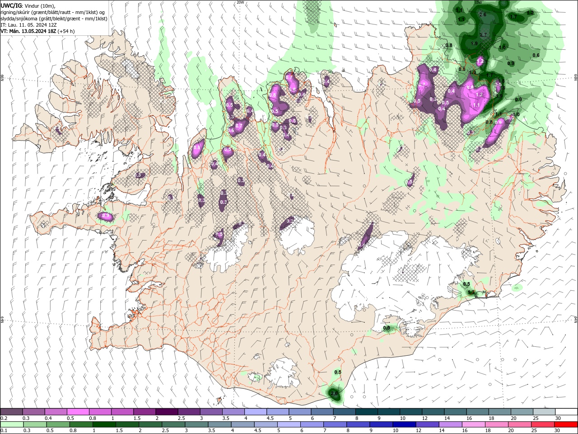The height and width of the screenshot is (434, 578).
Task: Click lower scale label "30"
Action: pos(557,431)
